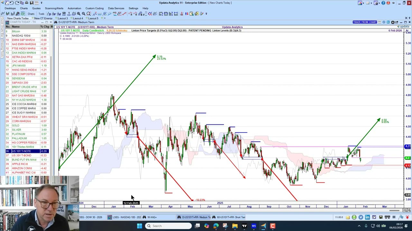Click the LinkedIn icon in the chart header
The width and height of the screenshot is (412, 231).
pos(388,22)
